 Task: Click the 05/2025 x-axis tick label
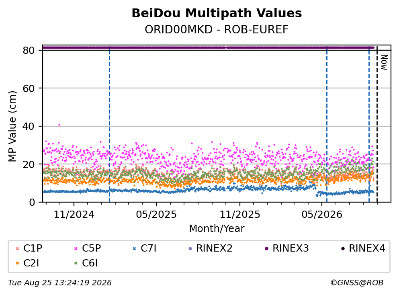coord(156,215)
